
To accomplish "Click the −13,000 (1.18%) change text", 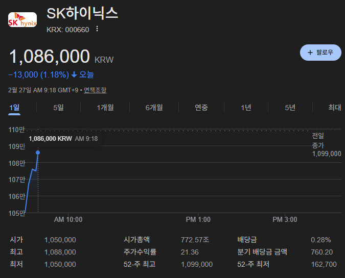I will (38, 75).
